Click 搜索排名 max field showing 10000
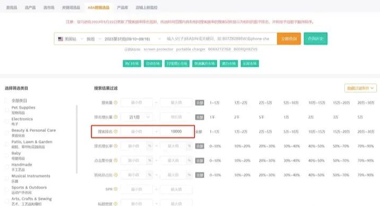Screen dimensions: 380x206 coord(176,131)
